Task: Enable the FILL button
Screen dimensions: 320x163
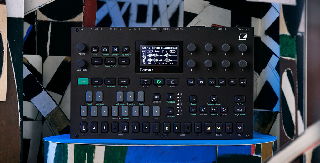Action: [x=240, y=99]
